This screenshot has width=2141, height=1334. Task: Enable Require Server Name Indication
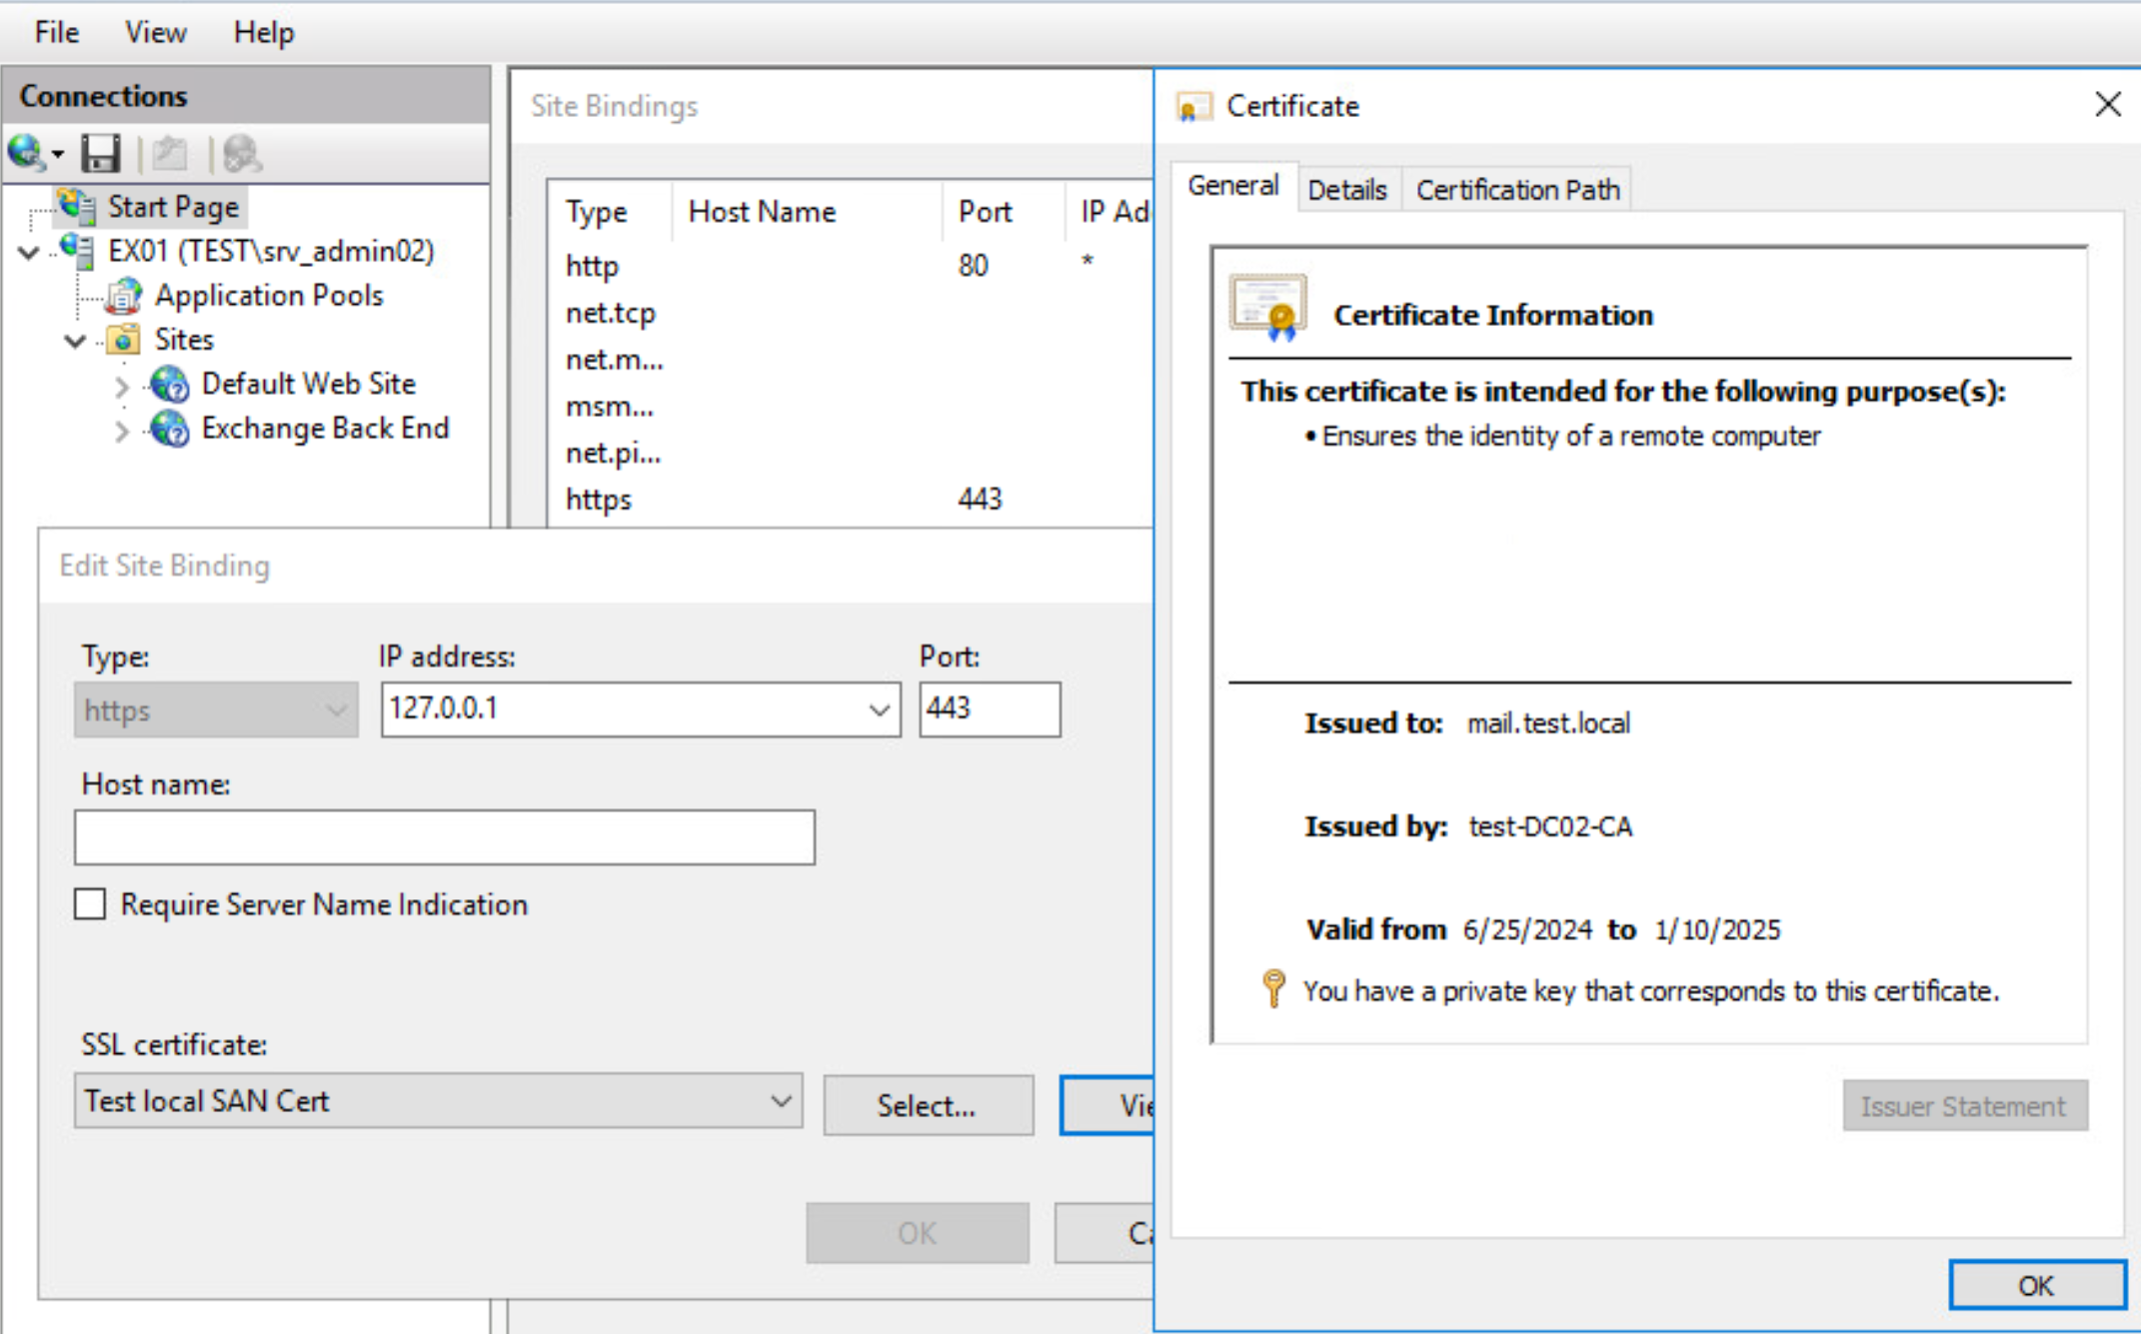tap(89, 903)
